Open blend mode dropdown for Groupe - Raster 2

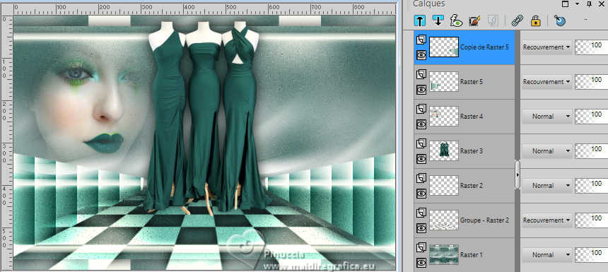[546, 220]
